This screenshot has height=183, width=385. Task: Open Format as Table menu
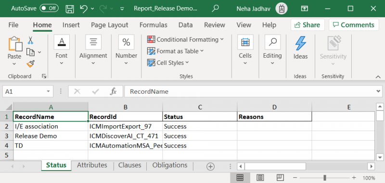175,51
